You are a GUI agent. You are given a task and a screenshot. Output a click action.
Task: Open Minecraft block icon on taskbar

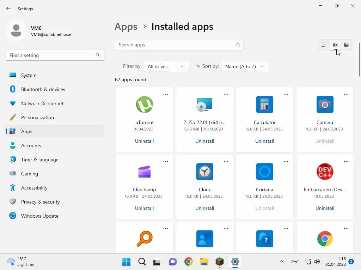(219, 262)
